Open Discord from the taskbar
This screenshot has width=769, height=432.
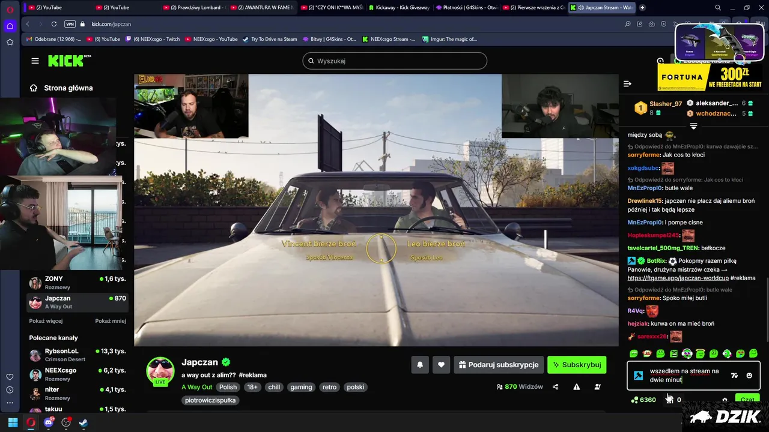pos(49,422)
